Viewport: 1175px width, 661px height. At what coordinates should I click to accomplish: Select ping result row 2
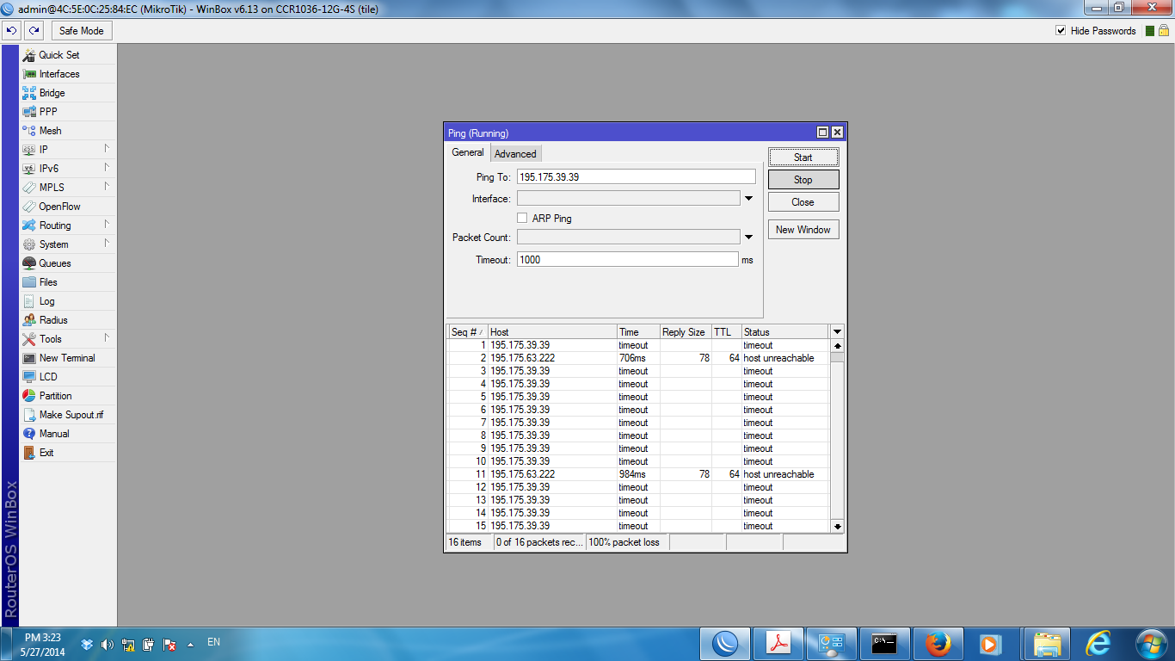(638, 358)
